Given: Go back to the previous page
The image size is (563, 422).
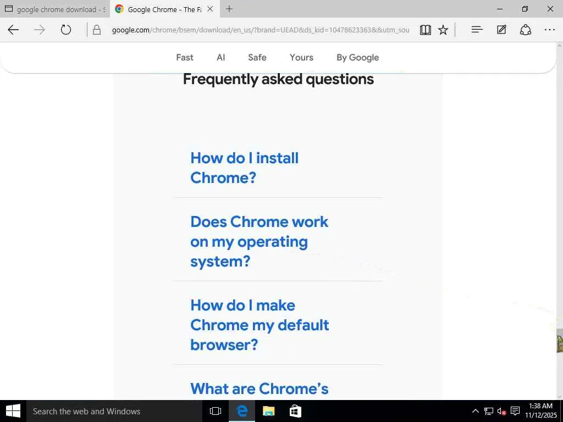Looking at the screenshot, I should click(13, 30).
